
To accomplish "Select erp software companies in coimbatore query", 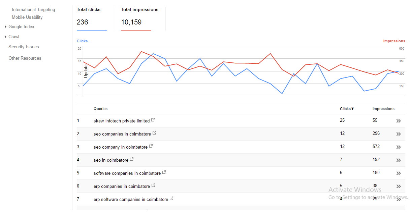I will click(131, 199).
